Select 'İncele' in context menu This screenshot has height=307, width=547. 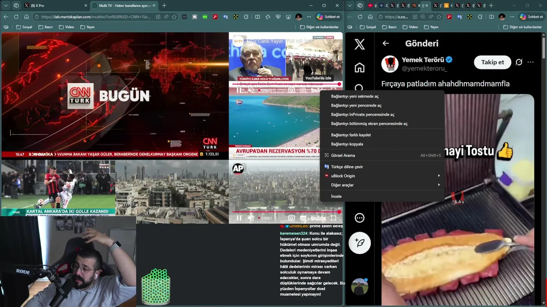pos(382,196)
